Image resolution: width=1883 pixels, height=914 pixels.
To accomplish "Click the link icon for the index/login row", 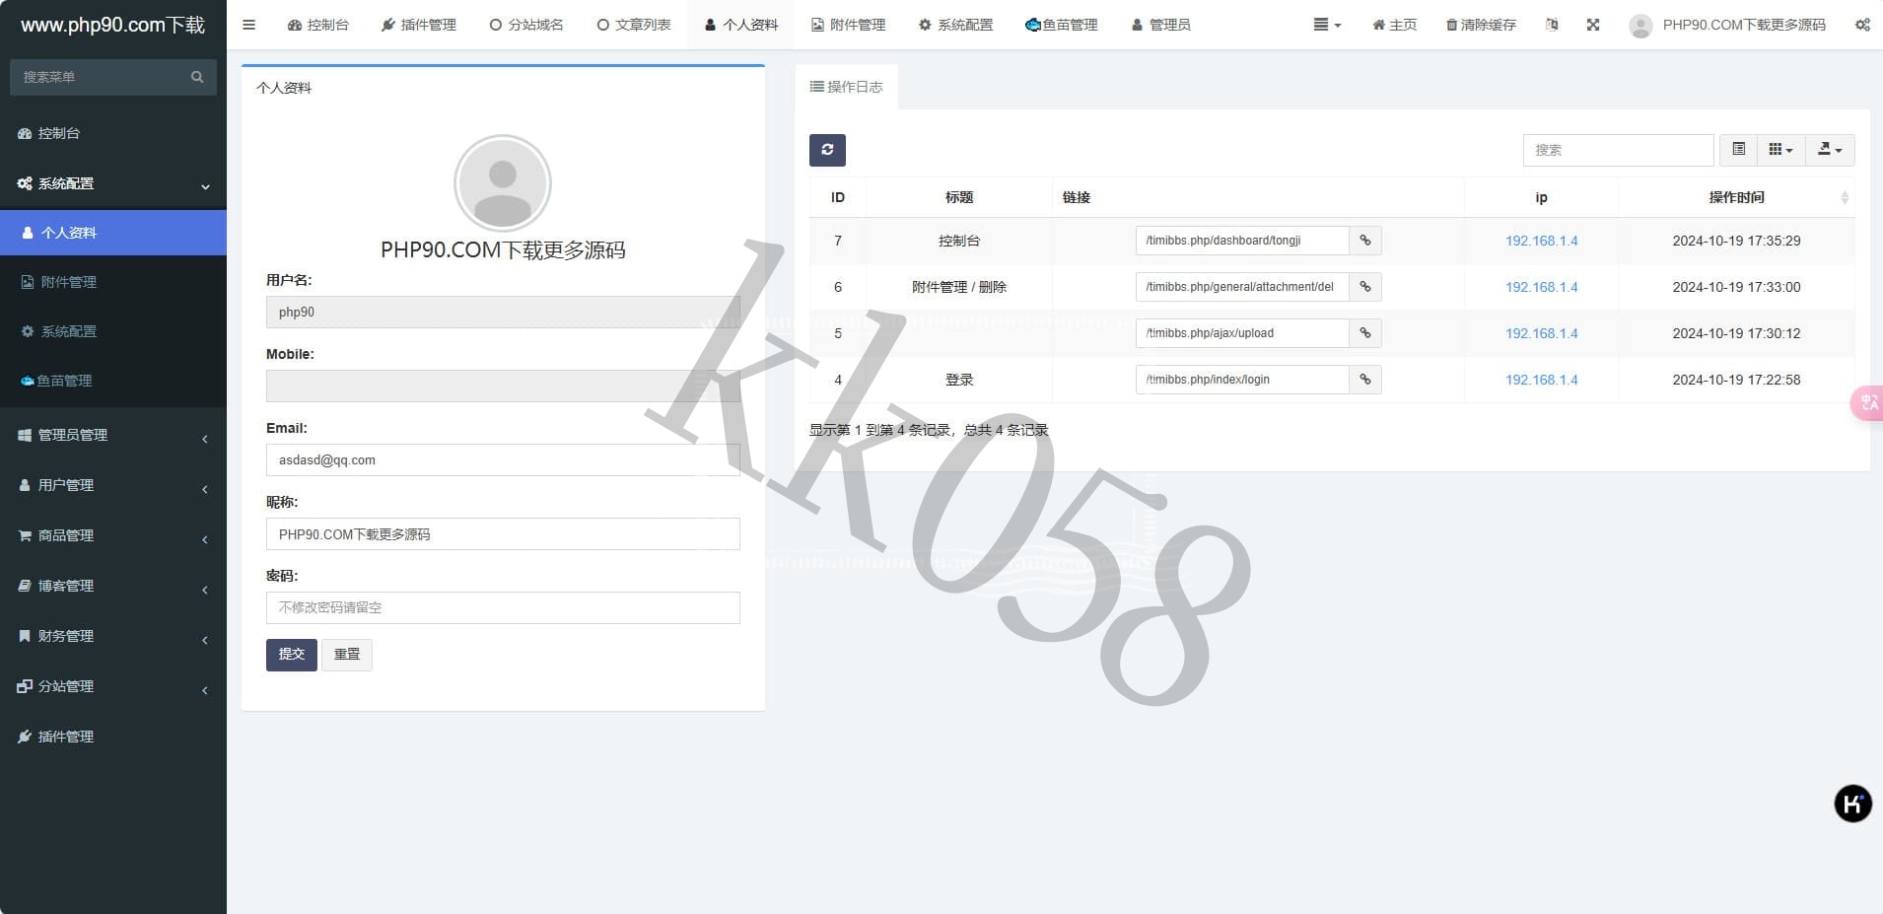I will [x=1365, y=380].
